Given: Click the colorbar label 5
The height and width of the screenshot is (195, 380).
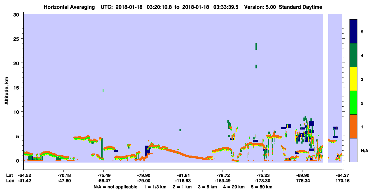Looking at the screenshot, I should [362, 32].
